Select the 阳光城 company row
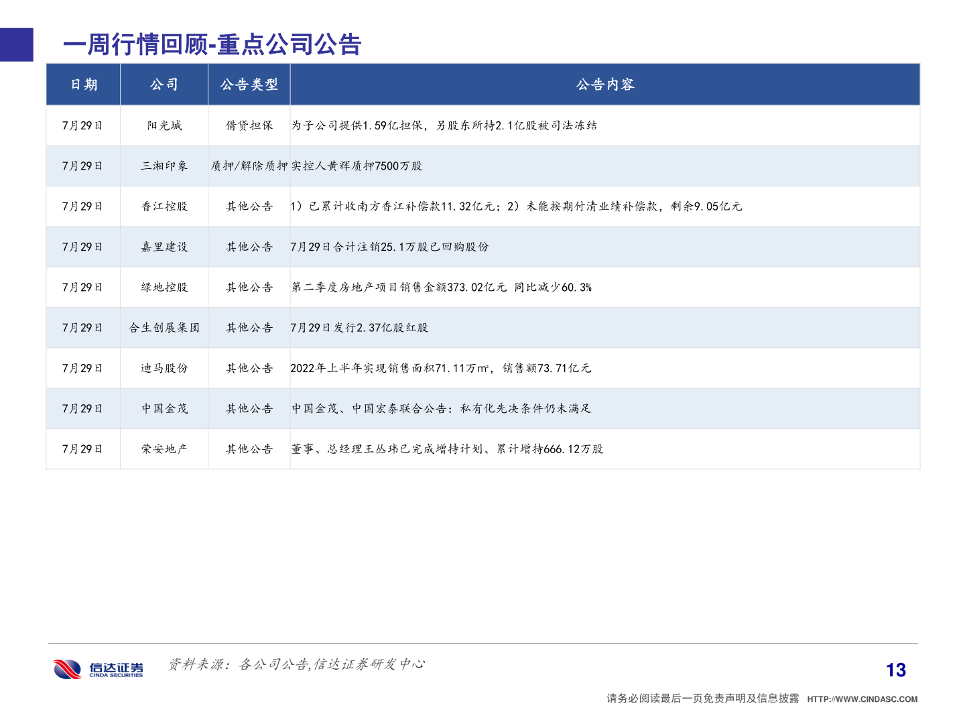 [164, 125]
